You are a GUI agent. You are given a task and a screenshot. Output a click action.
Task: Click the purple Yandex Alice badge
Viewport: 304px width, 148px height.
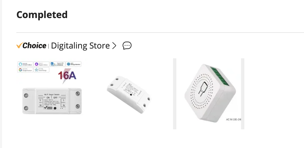(41, 64)
